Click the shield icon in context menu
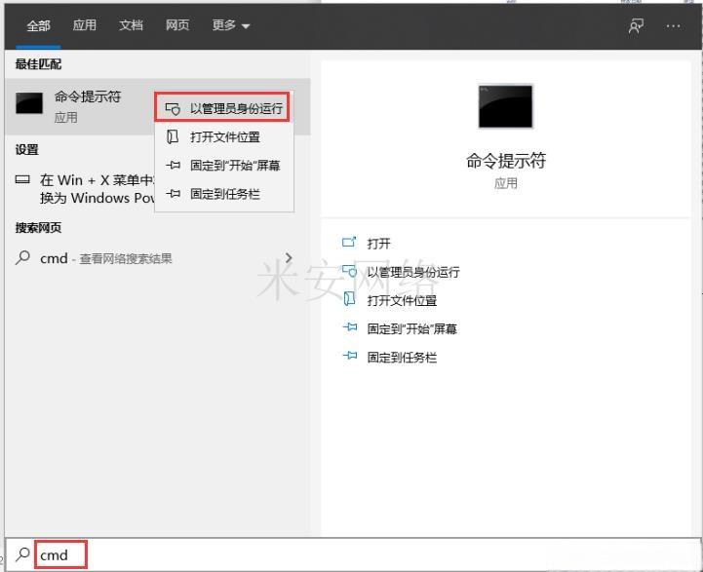 (x=173, y=109)
